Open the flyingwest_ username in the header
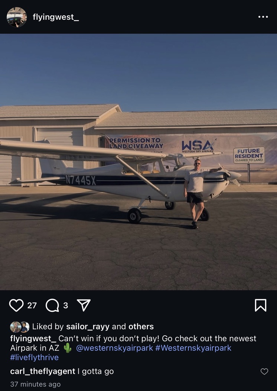This screenshot has height=391, width=277. [56, 17]
